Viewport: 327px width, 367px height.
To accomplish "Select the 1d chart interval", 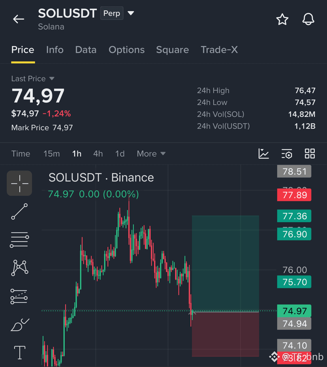I will coord(120,154).
